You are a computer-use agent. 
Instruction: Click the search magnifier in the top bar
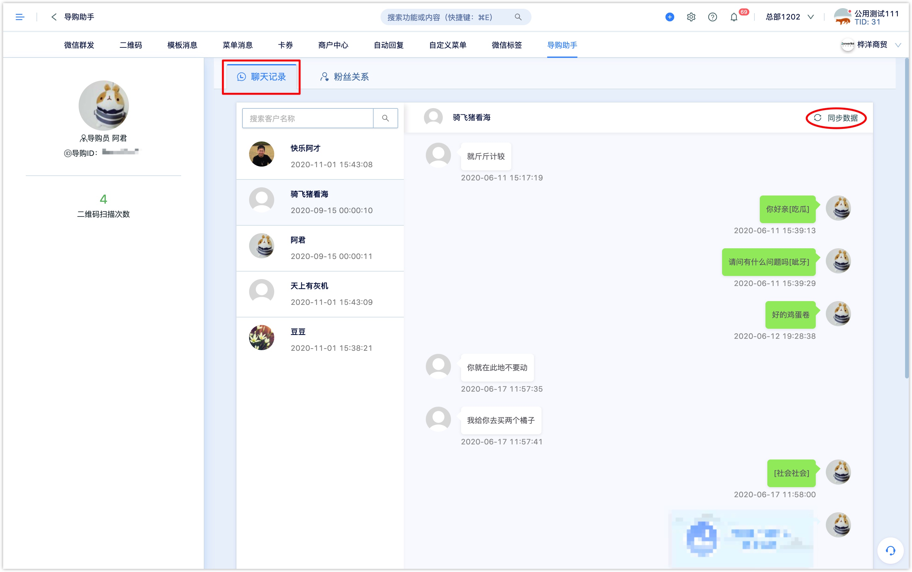[518, 17]
